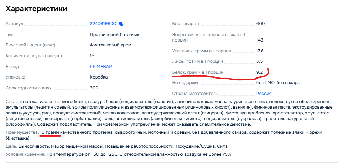Click the carbohydrates value 17.6
The image size is (338, 163).
pos(260,51)
